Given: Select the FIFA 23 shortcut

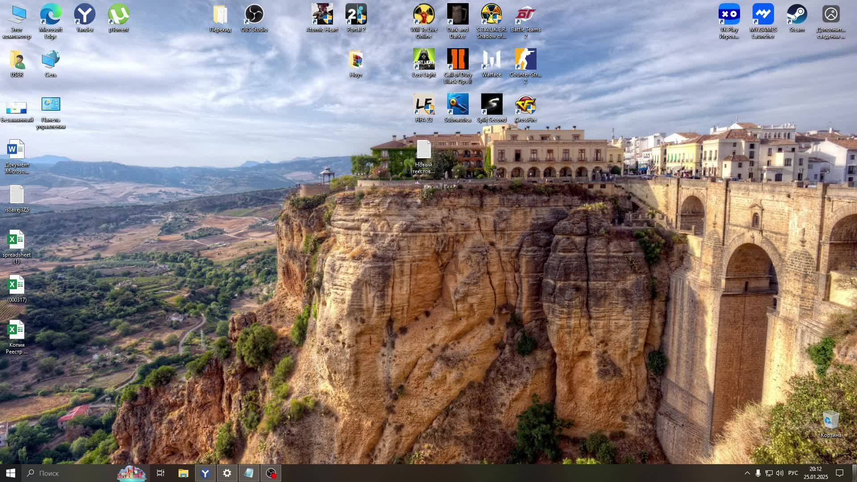Looking at the screenshot, I should pyautogui.click(x=424, y=108).
